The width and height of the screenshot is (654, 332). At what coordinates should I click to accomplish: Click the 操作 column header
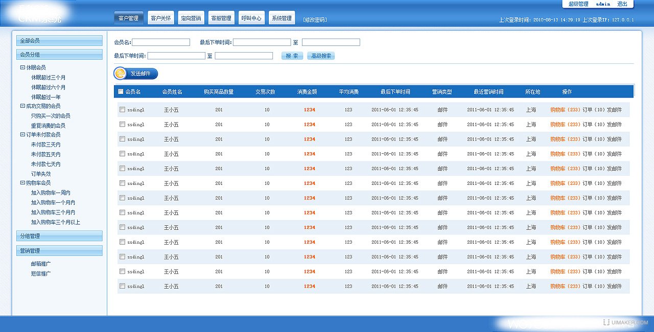tap(567, 92)
